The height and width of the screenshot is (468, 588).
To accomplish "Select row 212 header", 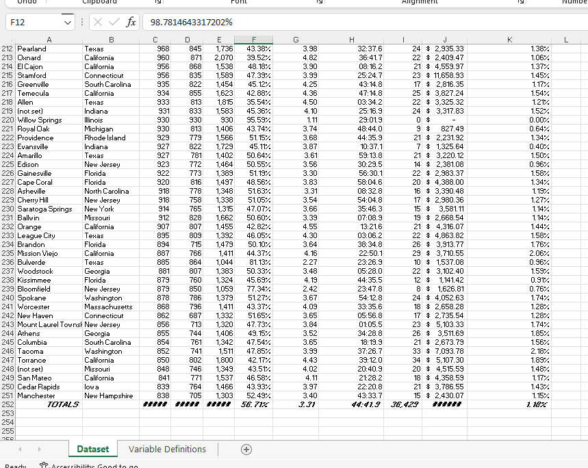I will point(8,49).
